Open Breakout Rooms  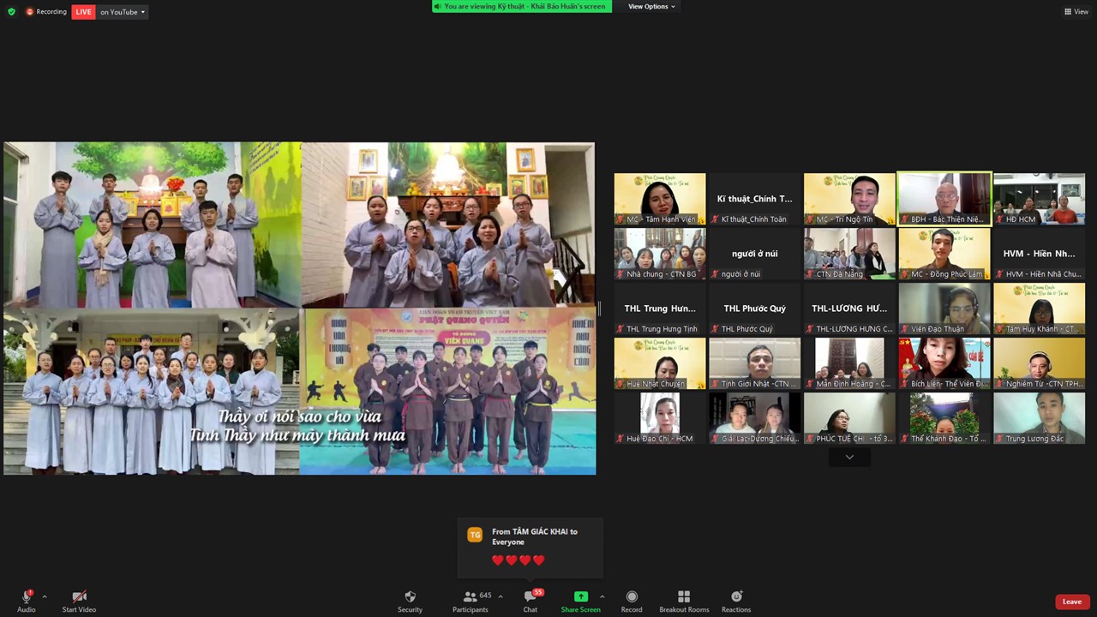point(684,602)
